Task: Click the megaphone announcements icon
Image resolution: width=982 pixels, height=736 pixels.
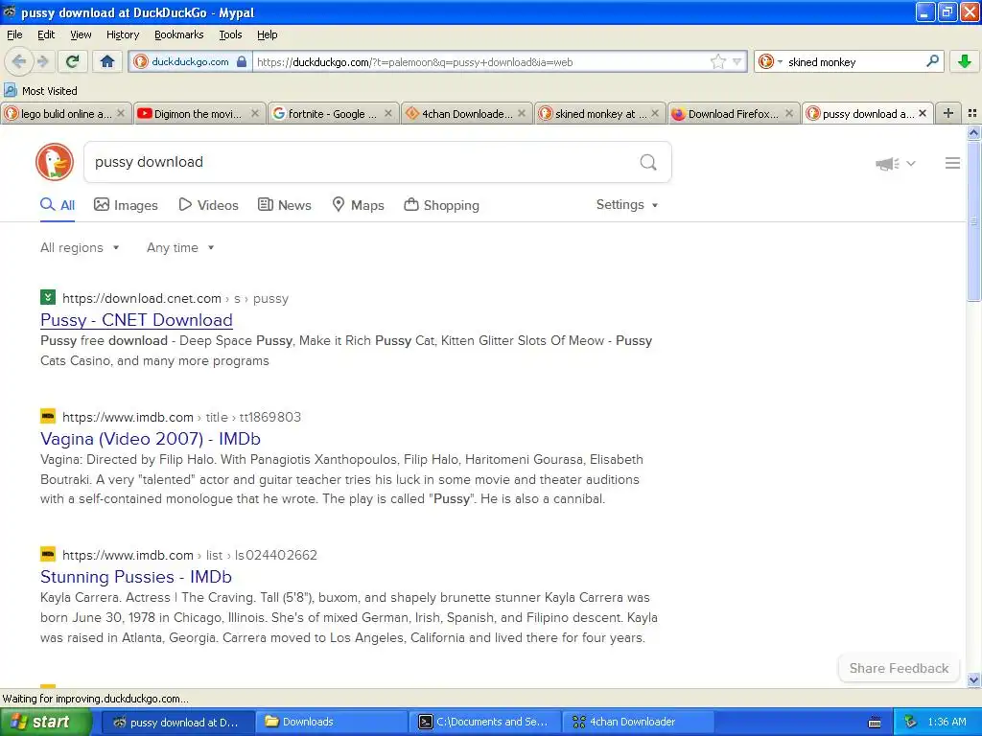Action: tap(887, 164)
